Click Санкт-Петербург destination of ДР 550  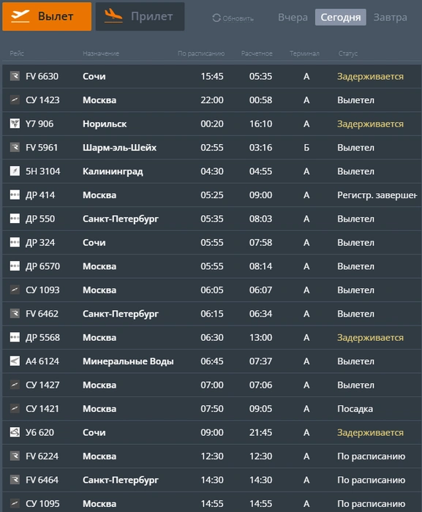pyautogui.click(x=121, y=219)
